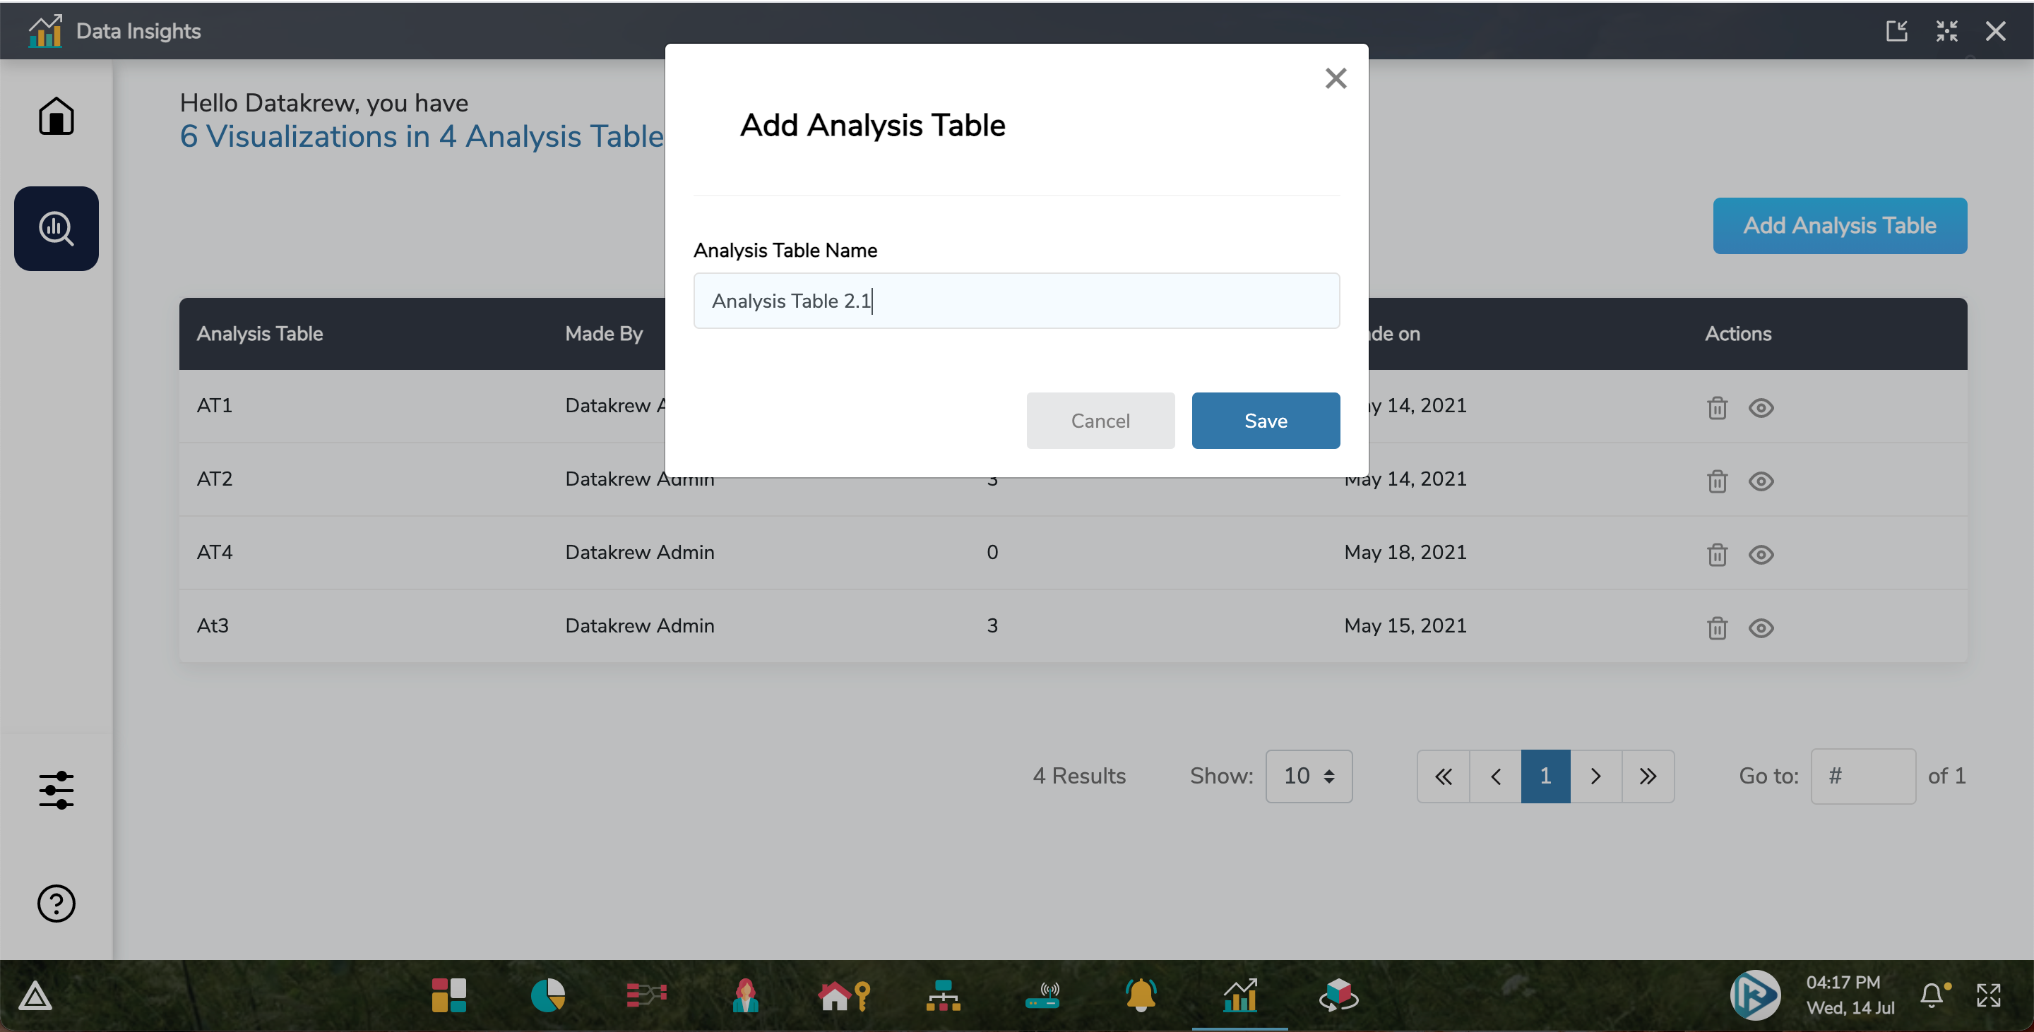2034x1032 pixels.
Task: Click the May 15, 2021 date cell
Action: (x=1405, y=625)
